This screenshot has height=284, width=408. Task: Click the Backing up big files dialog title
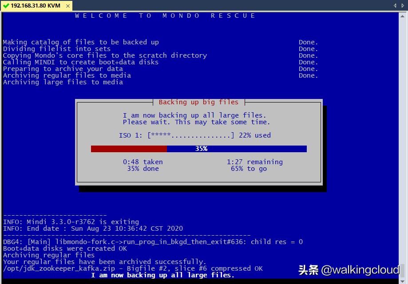pyautogui.click(x=200, y=102)
